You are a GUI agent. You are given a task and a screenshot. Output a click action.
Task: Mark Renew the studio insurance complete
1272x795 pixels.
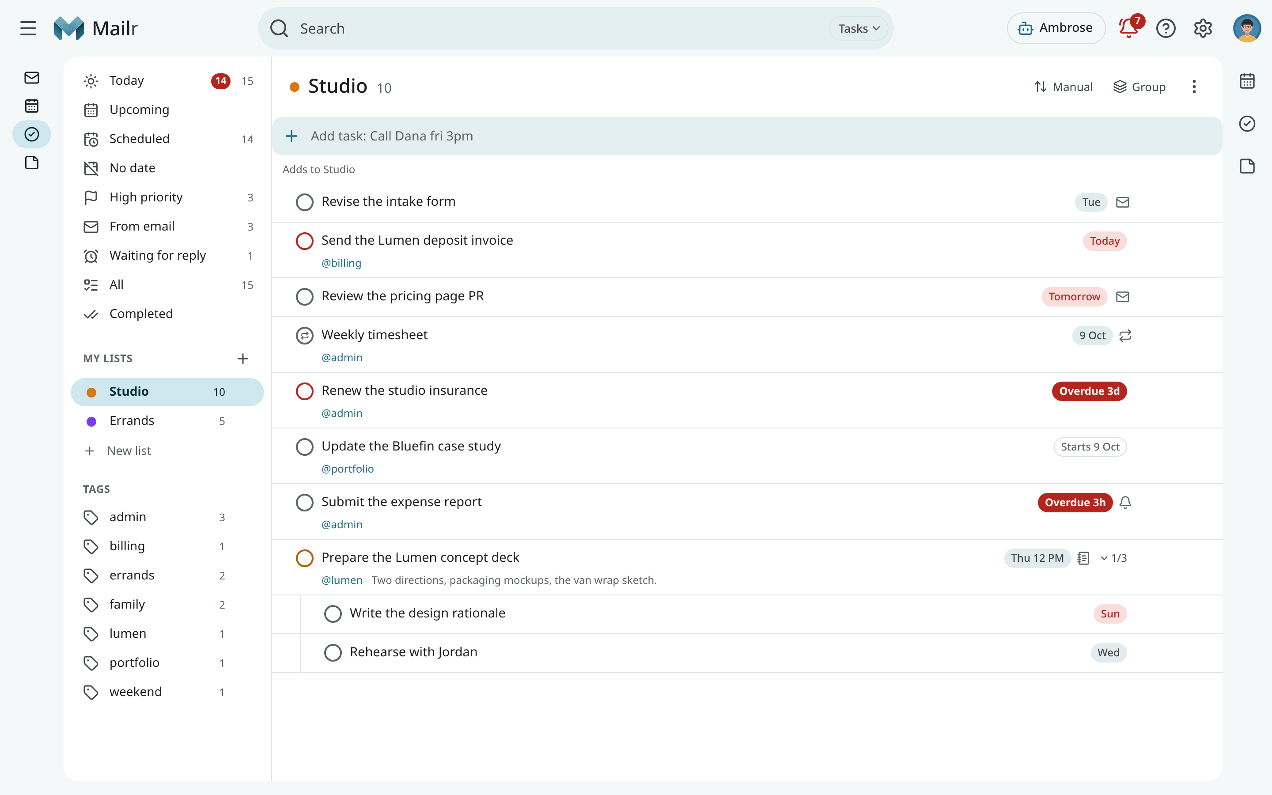[x=304, y=391]
